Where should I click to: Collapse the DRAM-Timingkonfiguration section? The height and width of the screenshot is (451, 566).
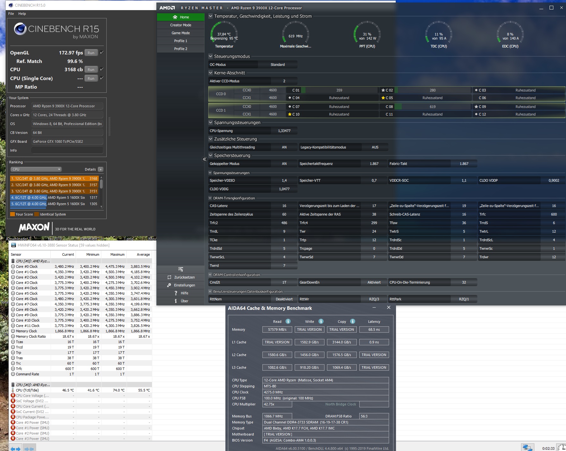210,198
